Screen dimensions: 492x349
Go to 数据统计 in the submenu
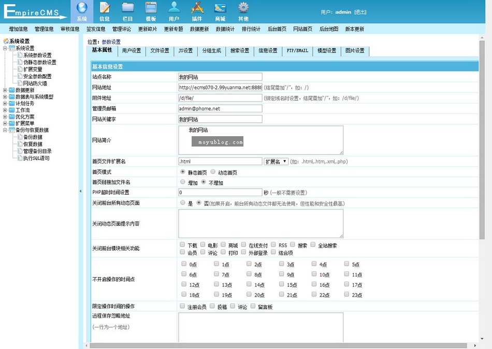point(225,29)
